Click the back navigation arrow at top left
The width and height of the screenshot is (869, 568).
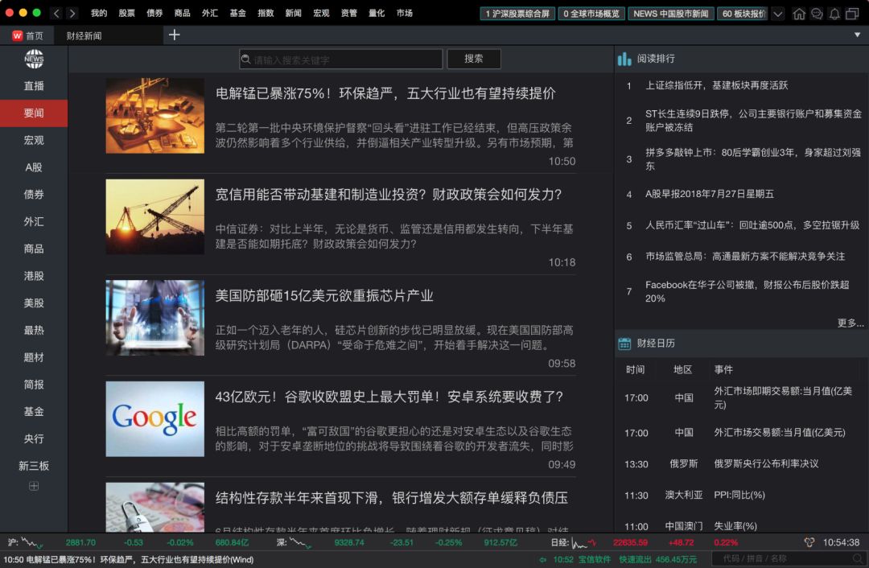[x=56, y=13]
